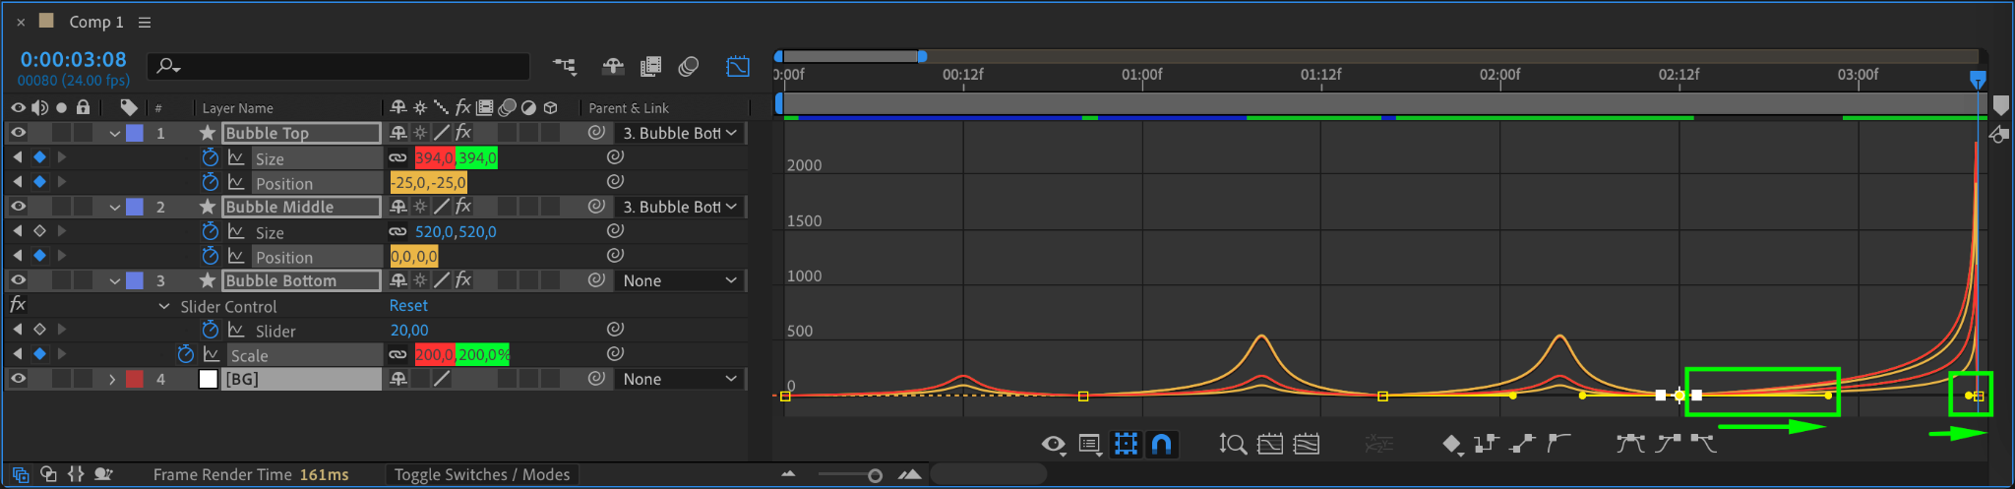This screenshot has width=2015, height=489.
Task: Hide the Bubble Middle layer
Action: coord(18,207)
